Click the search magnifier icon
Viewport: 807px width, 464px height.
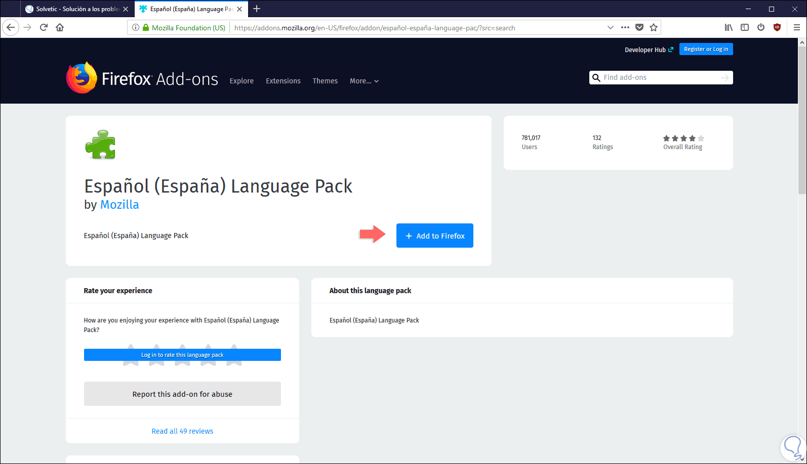point(596,77)
